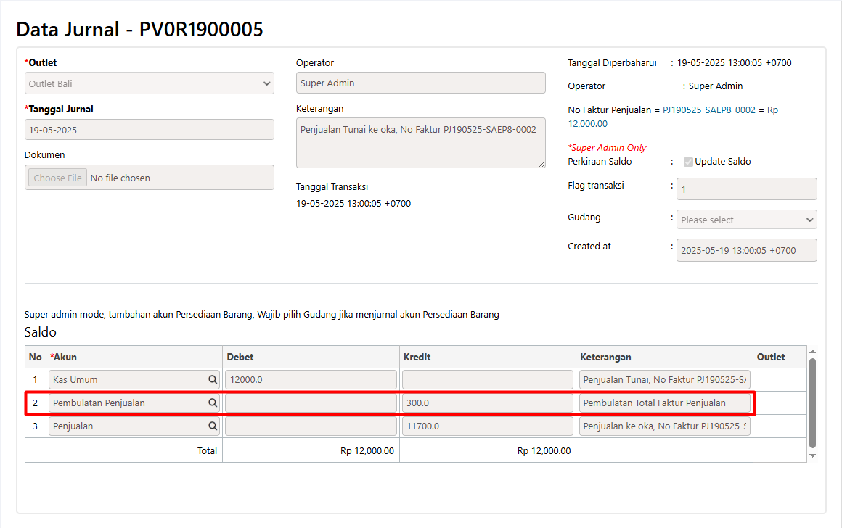Click search icon in Penjualan account field
842x528 pixels.
coord(213,426)
